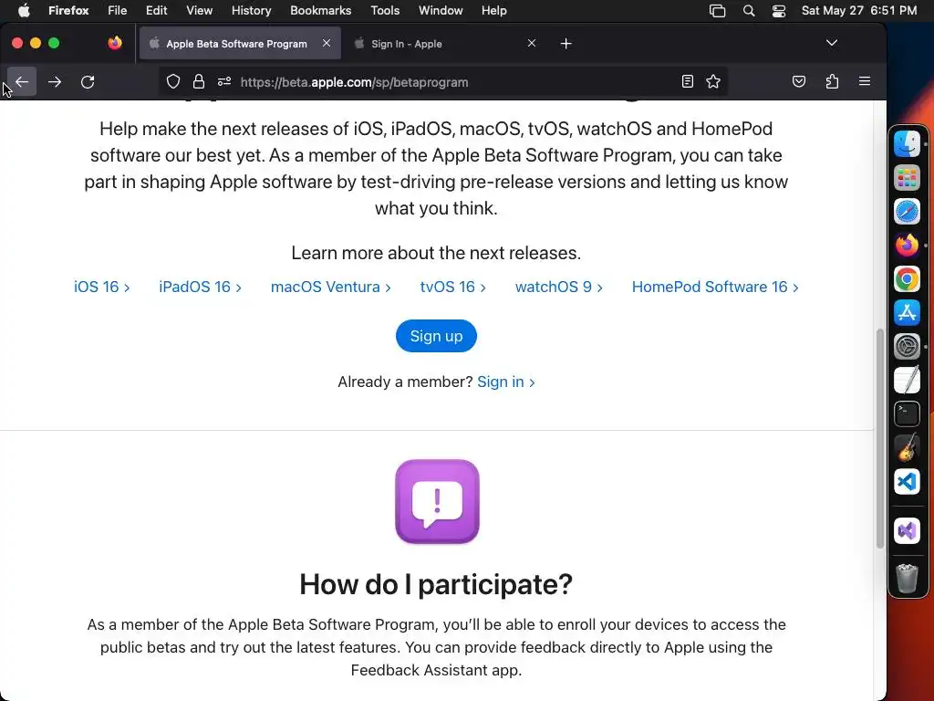
Task: Open Firefox View pinned icon
Action: point(115,43)
